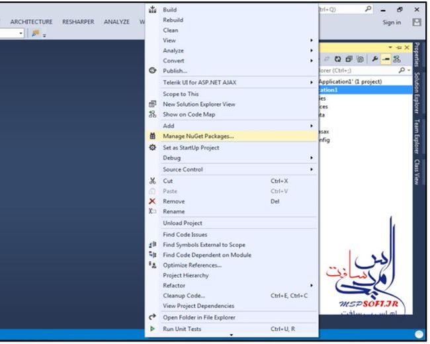This screenshot has height=344, width=430.
Task: Open the ARCHITECTURE menu
Action: pos(31,22)
